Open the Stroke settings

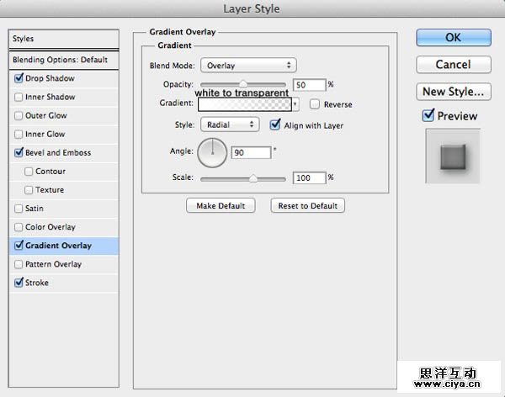click(x=38, y=283)
